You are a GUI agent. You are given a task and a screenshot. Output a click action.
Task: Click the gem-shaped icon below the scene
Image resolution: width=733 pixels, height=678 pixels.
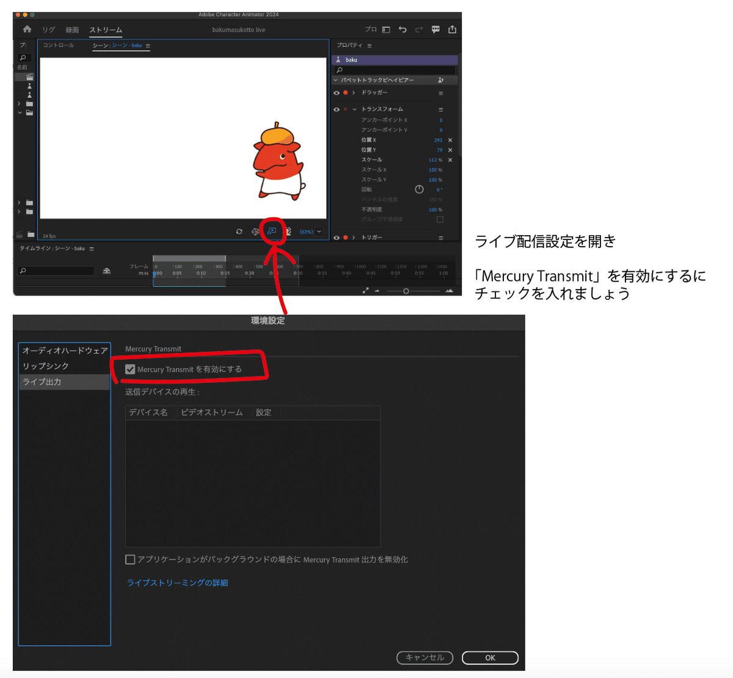pos(256,231)
